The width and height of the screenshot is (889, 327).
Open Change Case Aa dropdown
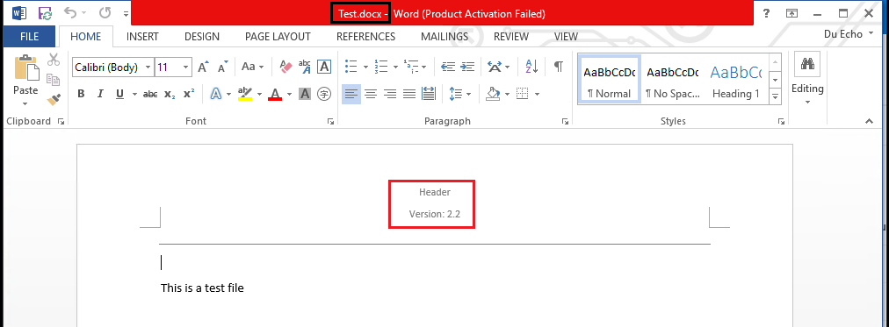[253, 67]
